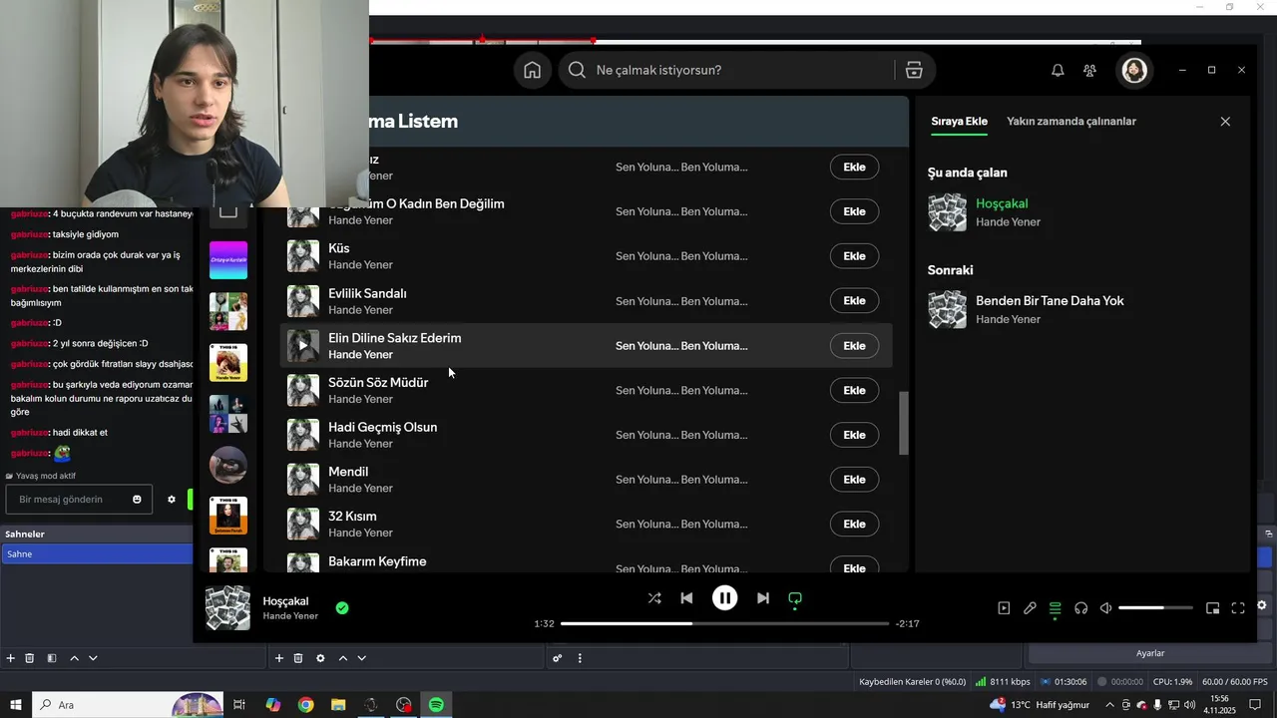The height and width of the screenshot is (718, 1277).
Task: Open Spotify notifications bell
Action: pos(1058,70)
